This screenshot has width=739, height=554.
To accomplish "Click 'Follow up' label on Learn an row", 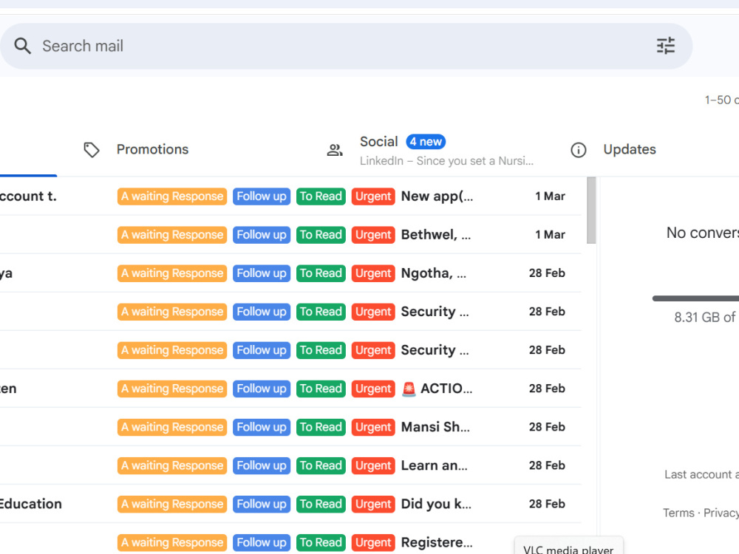I will (262, 465).
